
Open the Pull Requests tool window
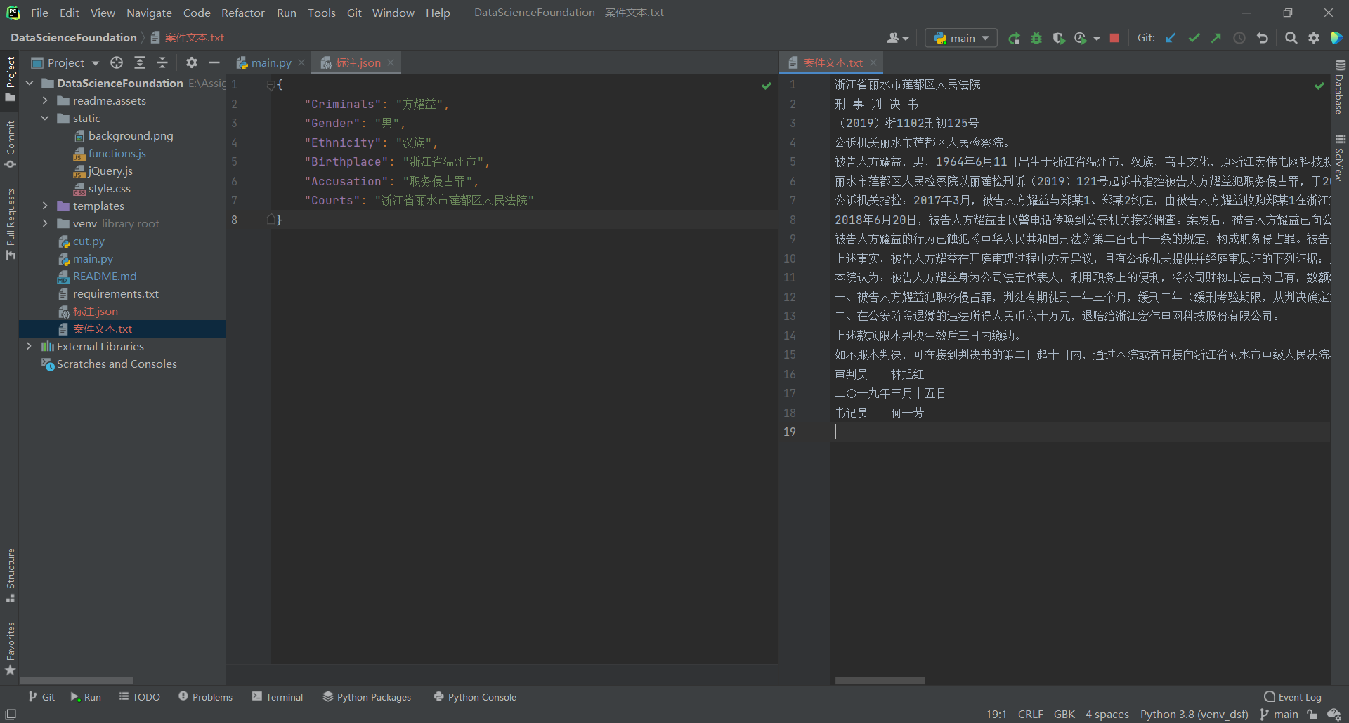[x=10, y=224]
